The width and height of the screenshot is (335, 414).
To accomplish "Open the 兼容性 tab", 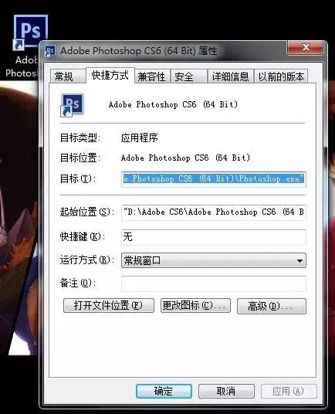I will [x=152, y=76].
